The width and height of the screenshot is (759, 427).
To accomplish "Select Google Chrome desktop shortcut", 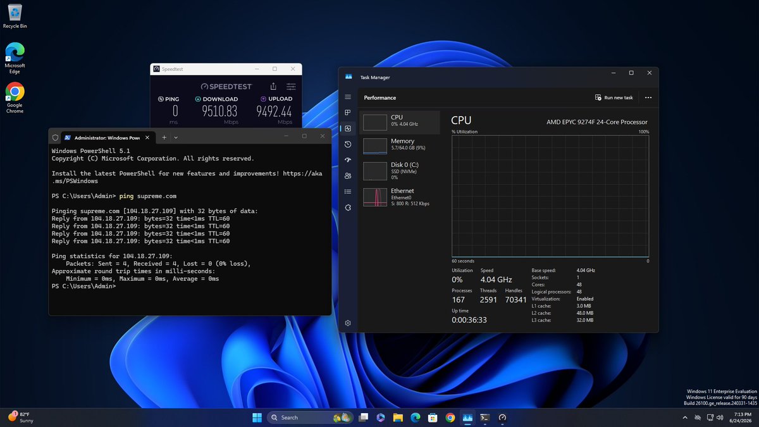I will [15, 98].
